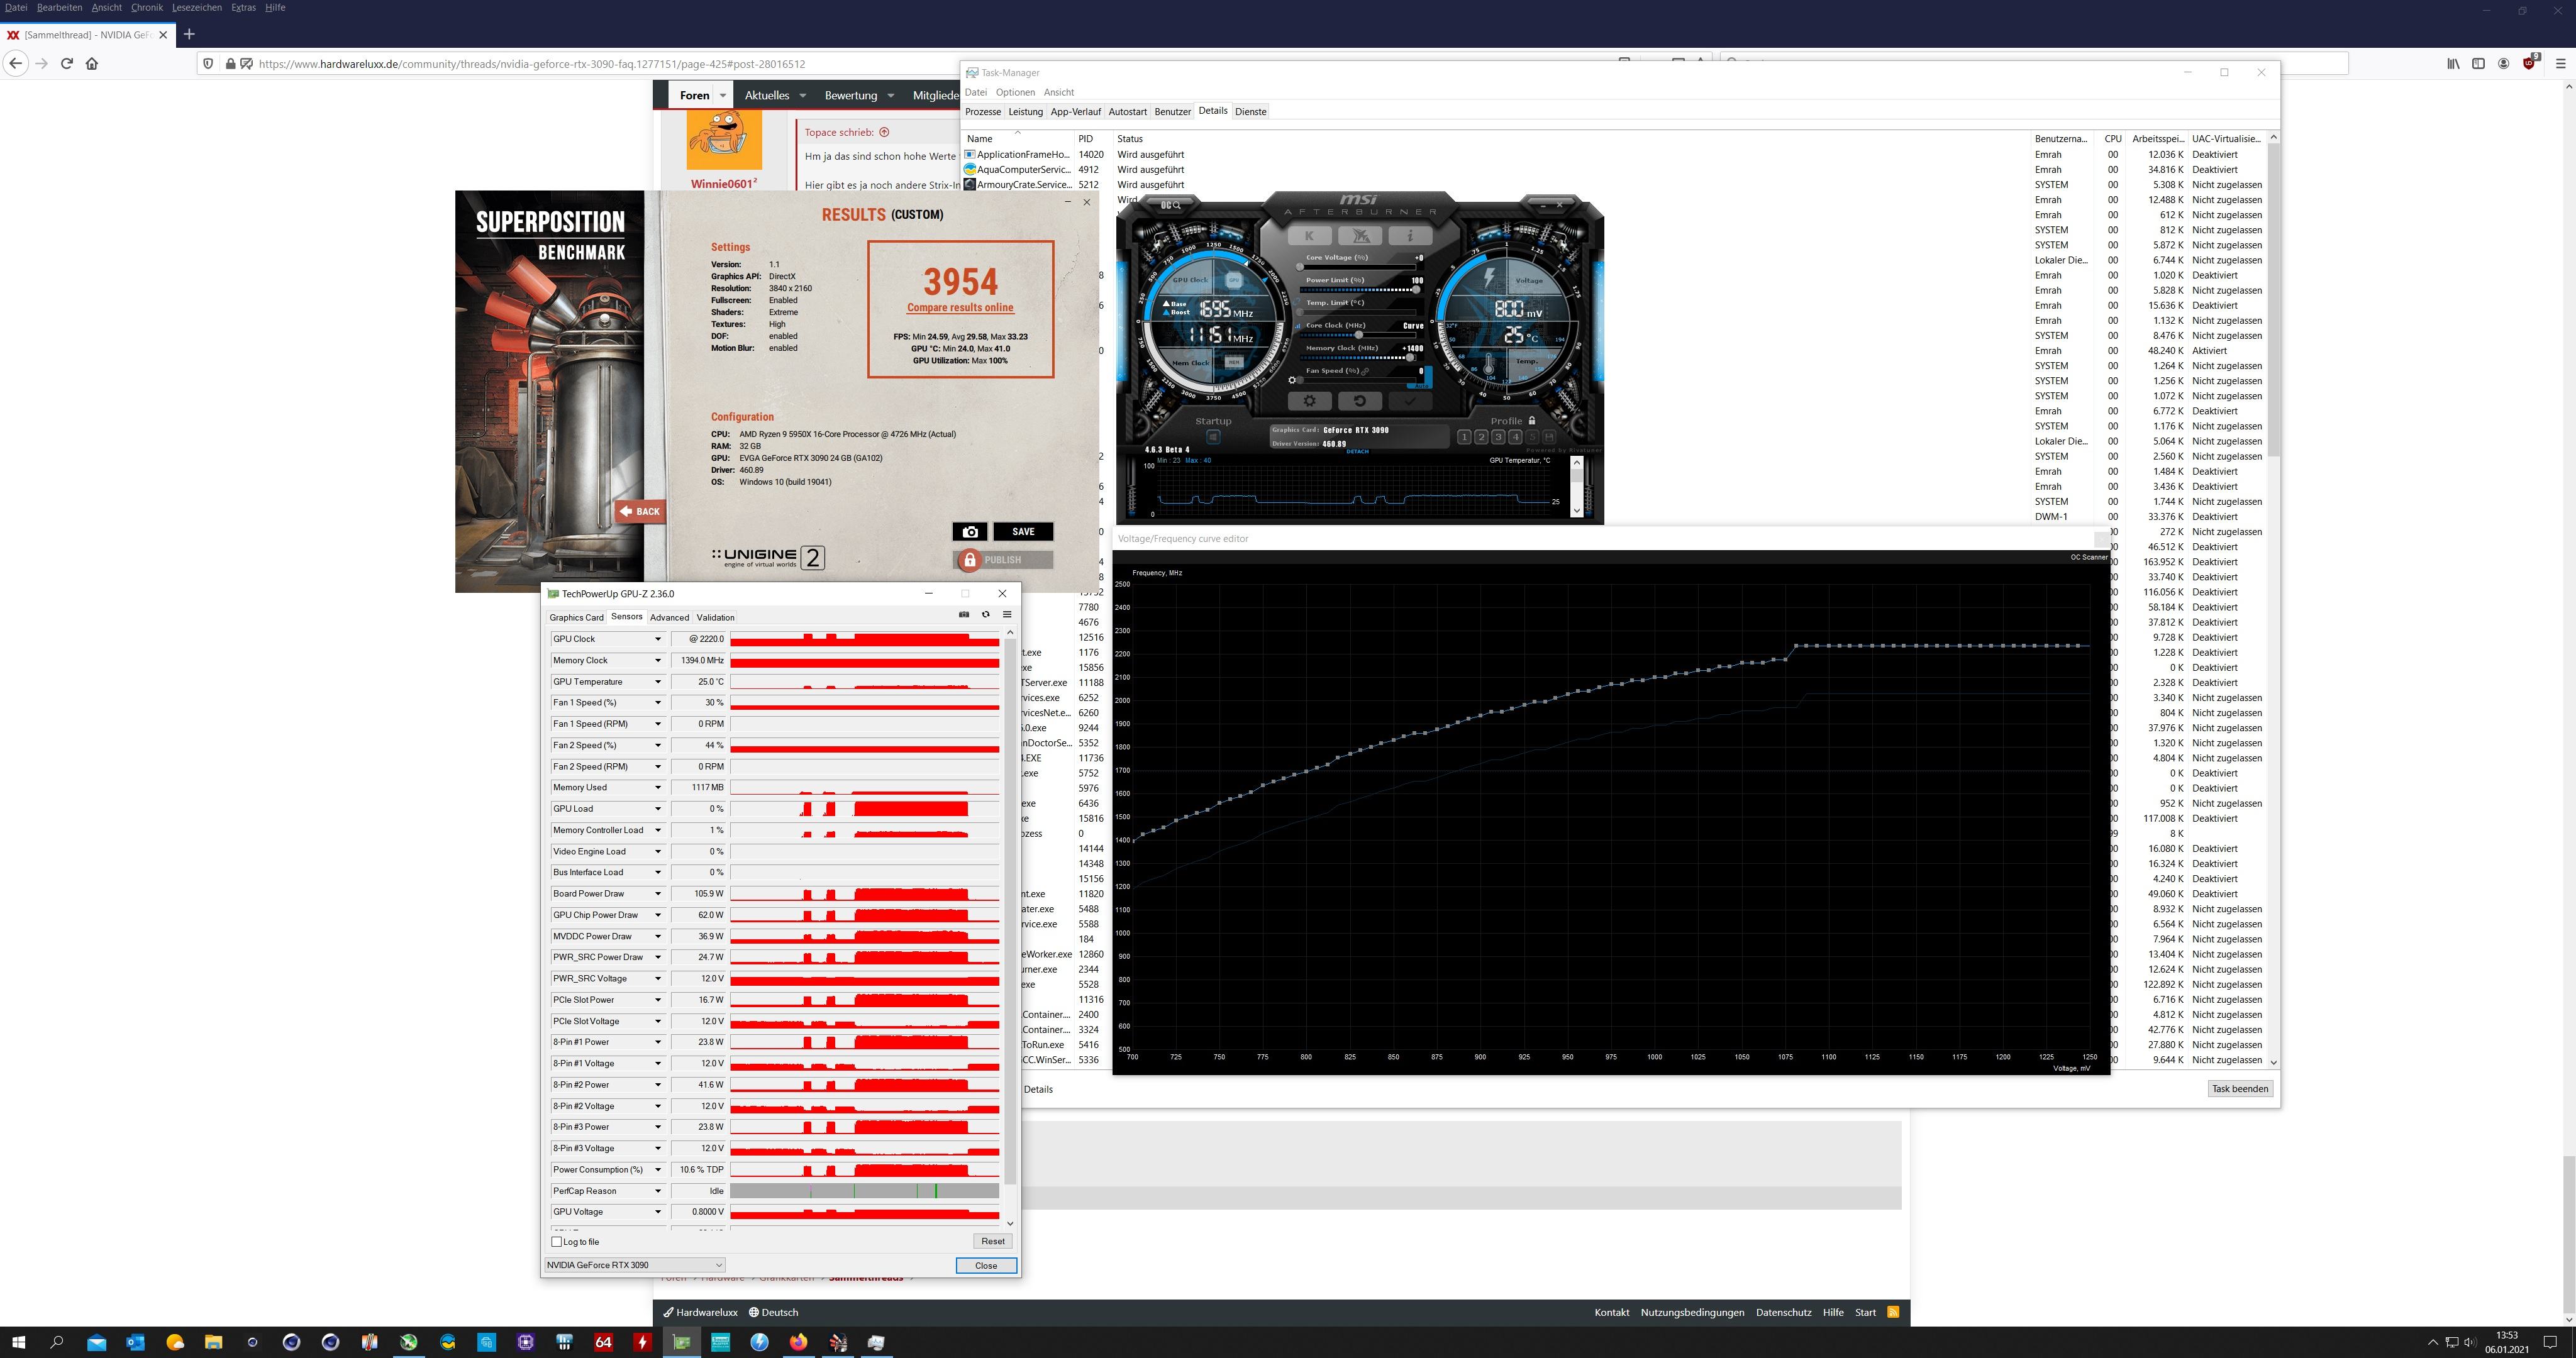2576x1358 pixels.
Task: Click Memory Clock slider handle in Afterburner
Action: (x=1410, y=357)
